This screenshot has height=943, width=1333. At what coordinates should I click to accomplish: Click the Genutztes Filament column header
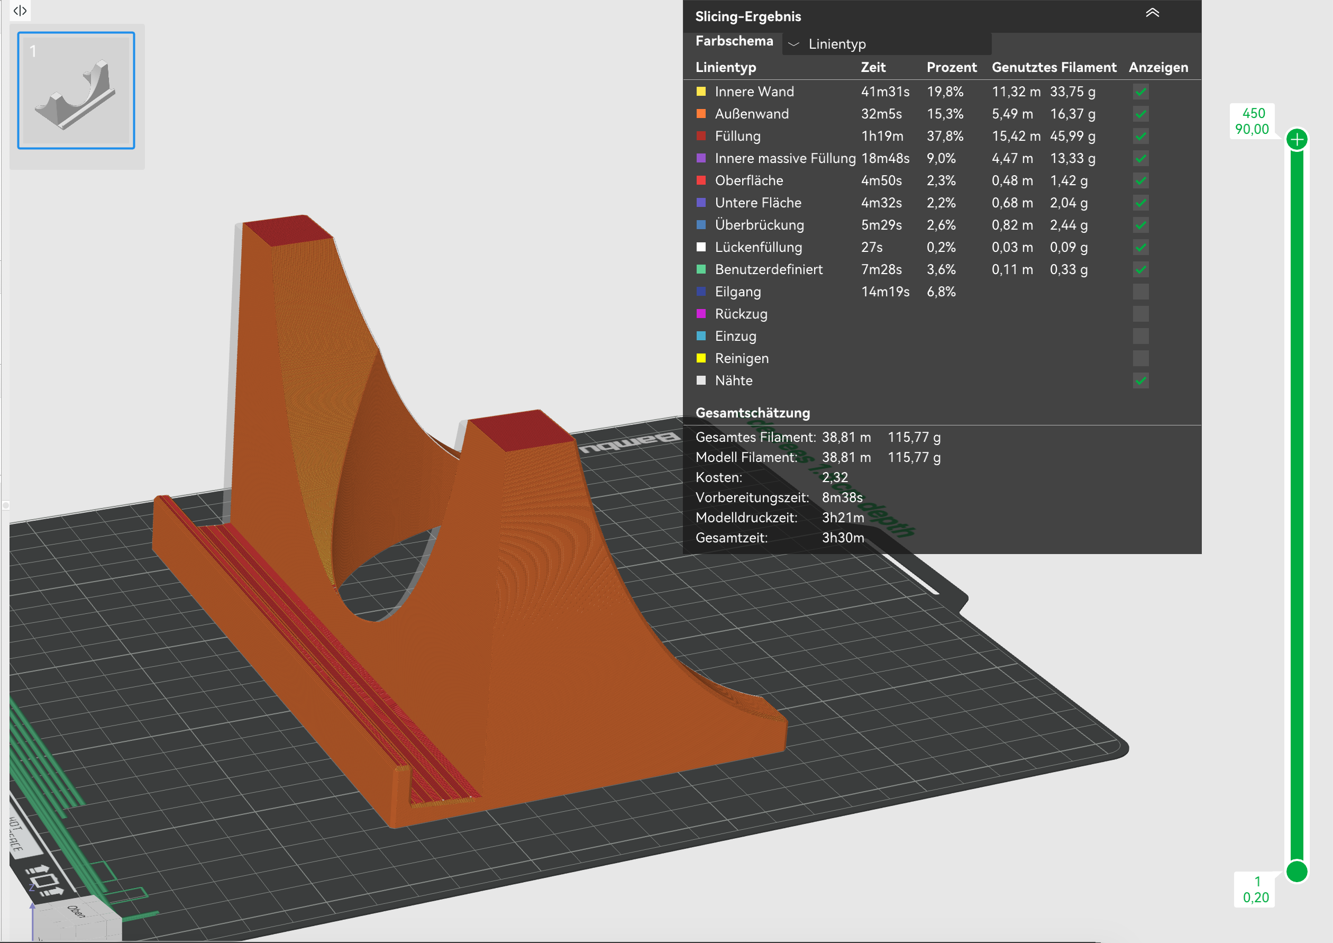pos(1054,67)
